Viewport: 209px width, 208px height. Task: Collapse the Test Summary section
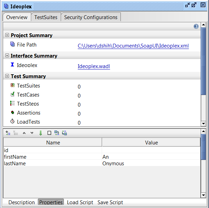[x=7, y=76]
